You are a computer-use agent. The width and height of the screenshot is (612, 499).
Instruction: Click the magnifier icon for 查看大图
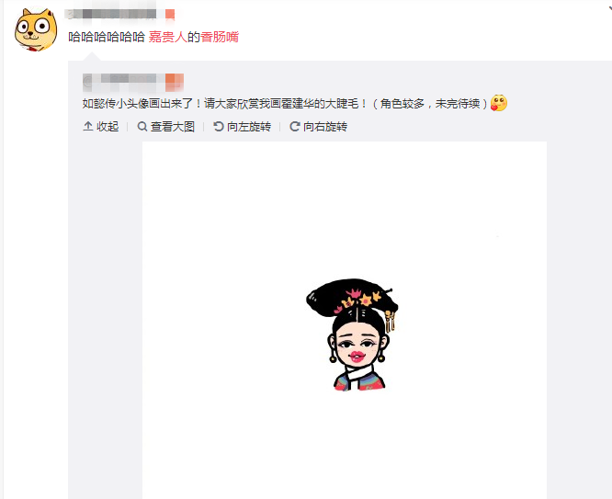point(142,126)
